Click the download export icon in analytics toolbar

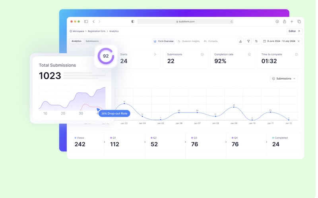(x=240, y=41)
